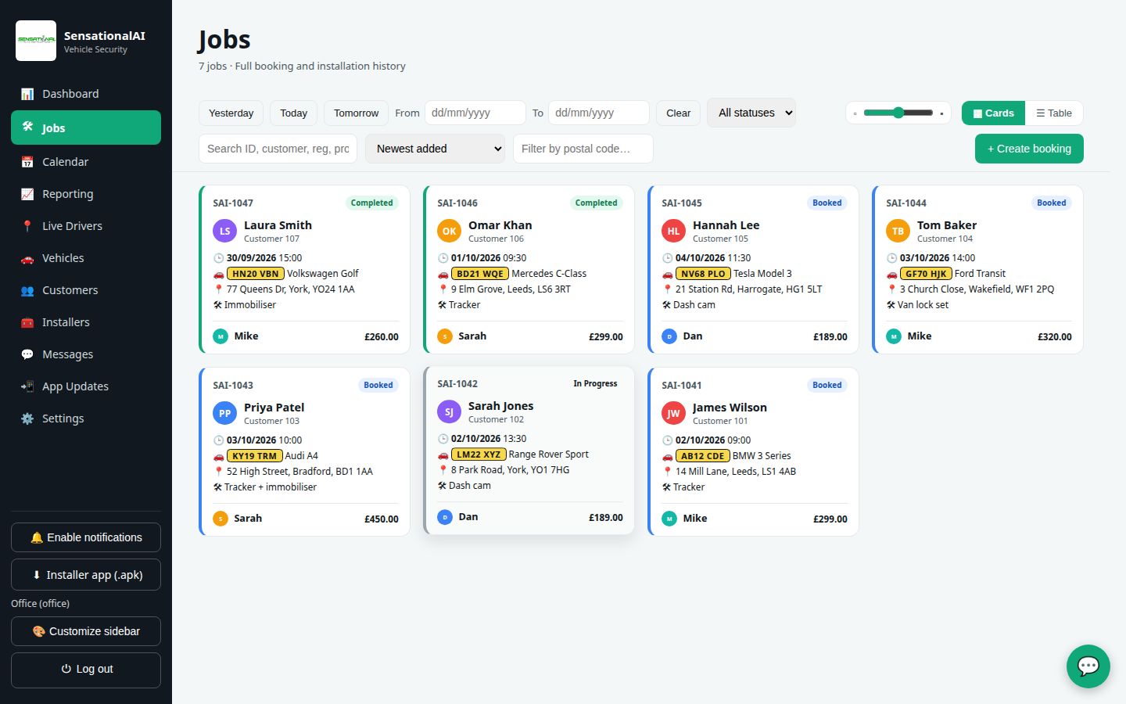Click the car icon on SAI-1041 card

668,456
